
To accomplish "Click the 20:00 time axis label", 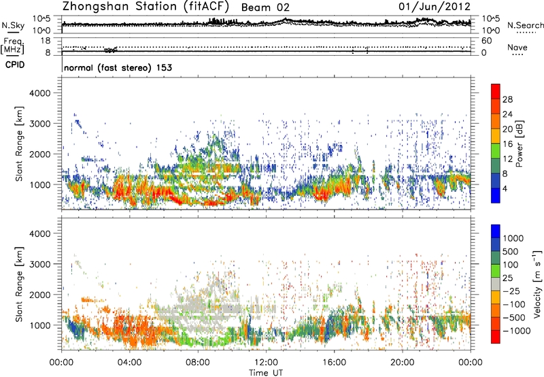I will [x=402, y=363].
